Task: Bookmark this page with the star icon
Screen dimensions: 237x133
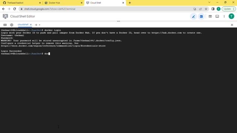Action: pos(206,9)
